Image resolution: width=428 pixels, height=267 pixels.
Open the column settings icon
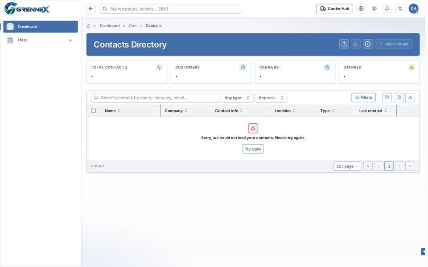tap(399, 97)
